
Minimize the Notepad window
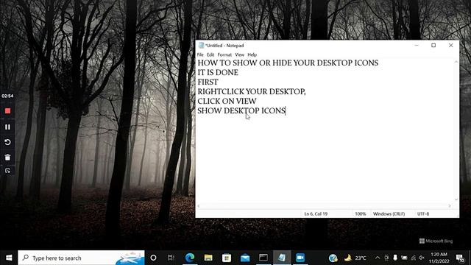click(417, 46)
